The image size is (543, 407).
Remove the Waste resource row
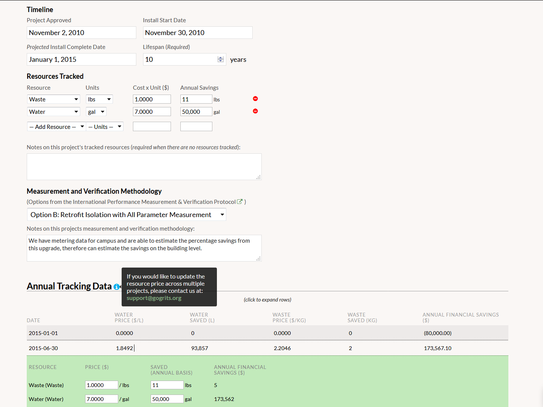coord(255,99)
